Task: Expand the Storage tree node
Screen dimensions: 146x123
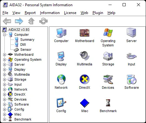Action: point(4,79)
